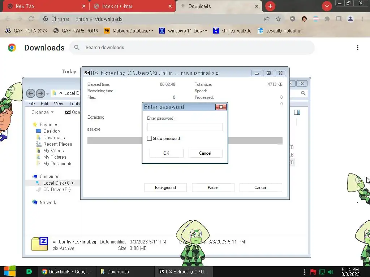
Task: Click the network tray icon
Action: [322, 272]
